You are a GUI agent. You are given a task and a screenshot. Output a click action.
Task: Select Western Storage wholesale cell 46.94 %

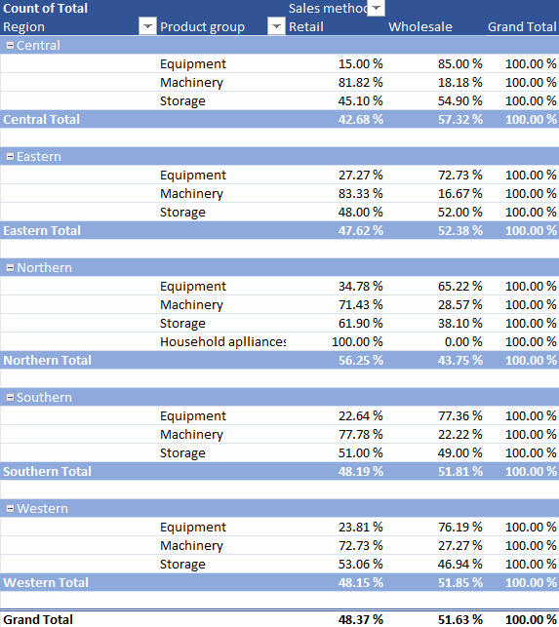click(x=459, y=565)
